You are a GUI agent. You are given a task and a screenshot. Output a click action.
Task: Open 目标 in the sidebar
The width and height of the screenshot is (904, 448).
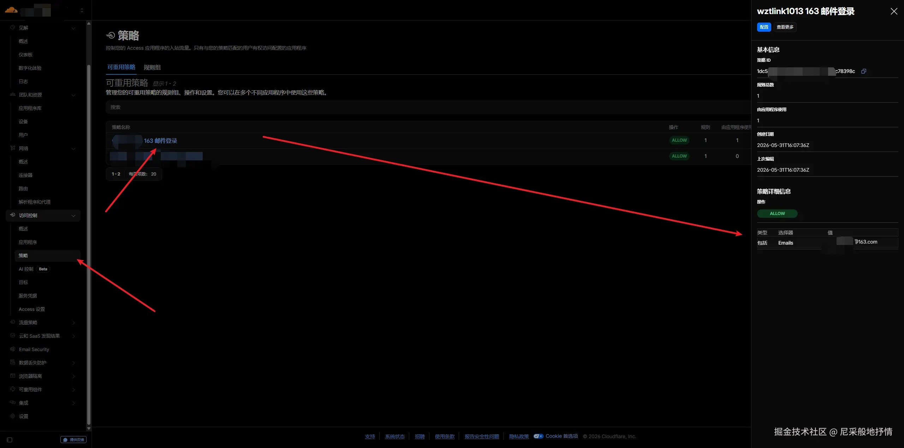click(23, 282)
